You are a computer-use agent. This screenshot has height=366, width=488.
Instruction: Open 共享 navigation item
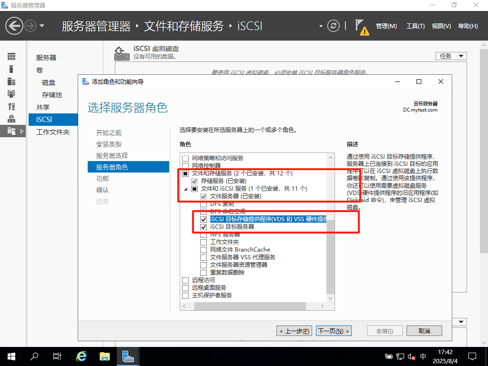[43, 107]
